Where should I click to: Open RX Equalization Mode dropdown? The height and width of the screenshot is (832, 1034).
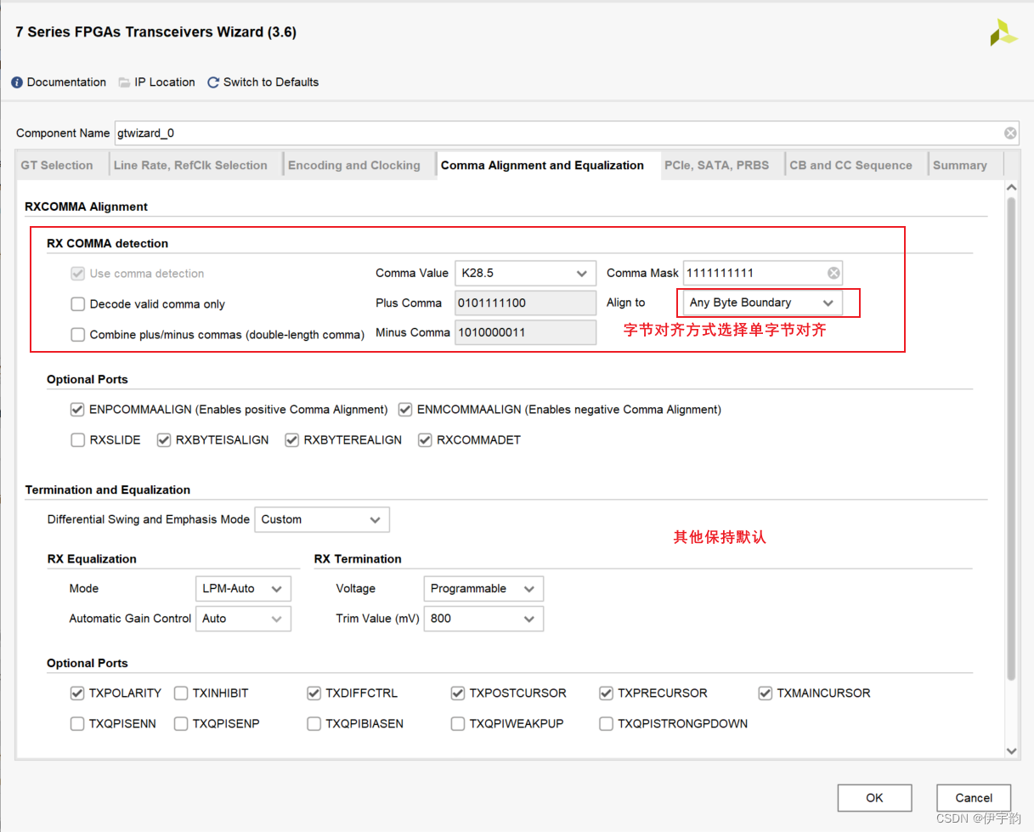tap(243, 588)
